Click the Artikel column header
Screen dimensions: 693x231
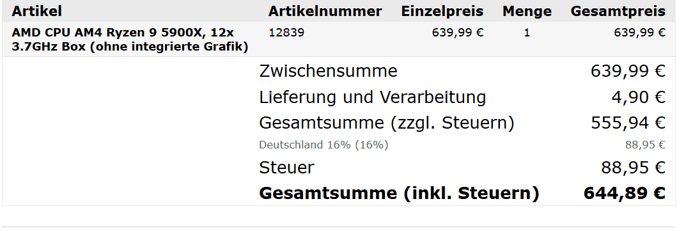pos(36,11)
